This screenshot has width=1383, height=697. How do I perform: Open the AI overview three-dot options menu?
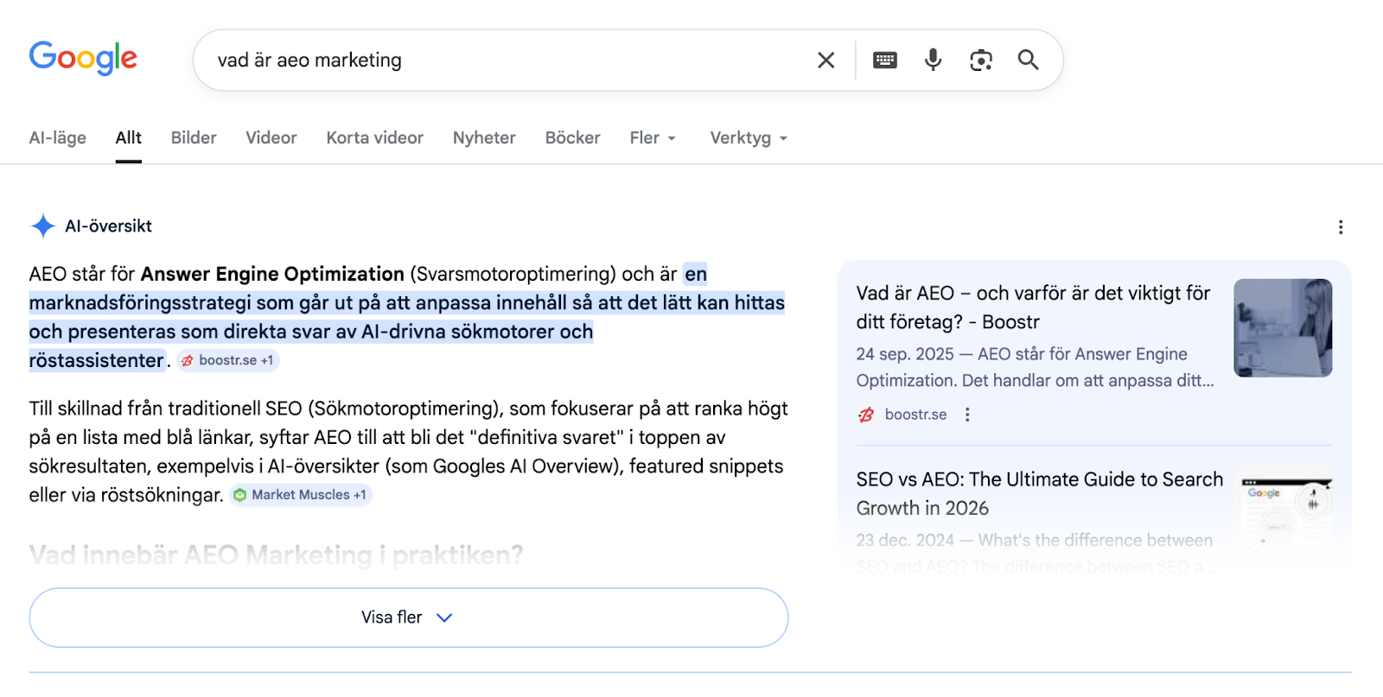pos(1340,227)
